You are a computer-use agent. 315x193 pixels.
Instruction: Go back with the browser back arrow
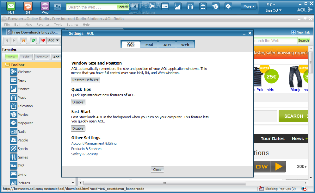7,40
